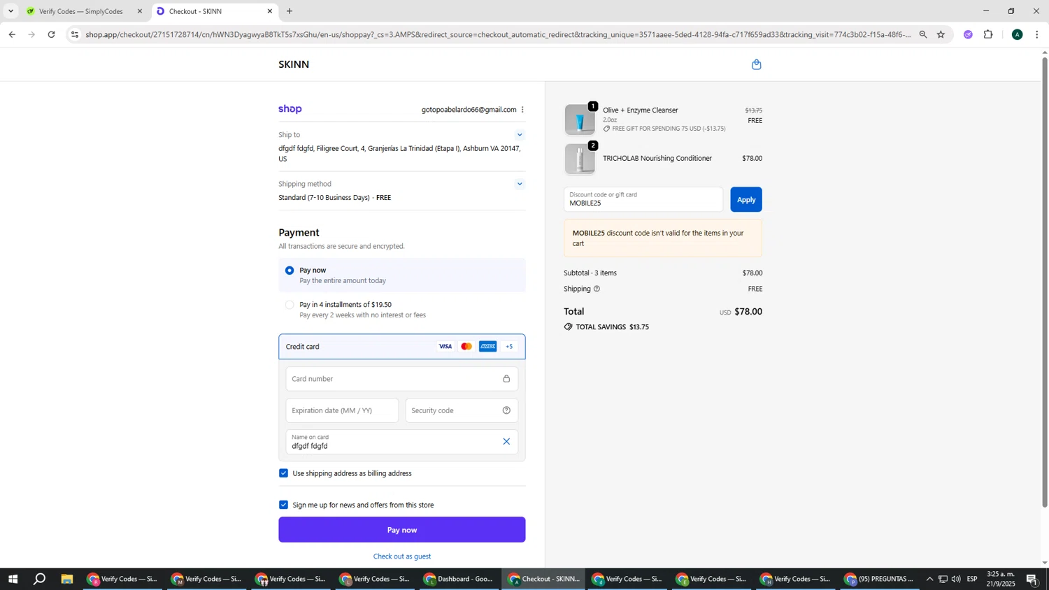Show hidden system tray icons
The image size is (1049, 590).
pos(929,579)
